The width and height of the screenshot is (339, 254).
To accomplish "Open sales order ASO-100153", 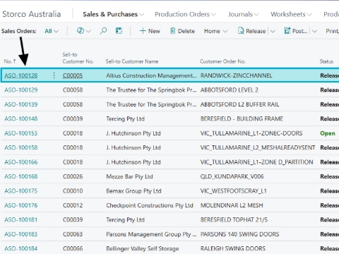I will pos(21,133).
